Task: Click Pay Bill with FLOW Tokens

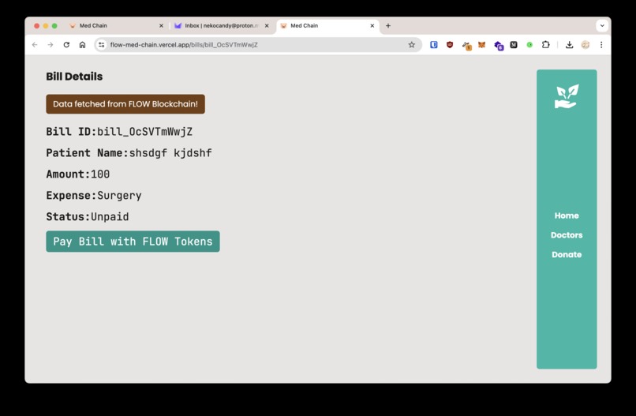Action: 133,242
